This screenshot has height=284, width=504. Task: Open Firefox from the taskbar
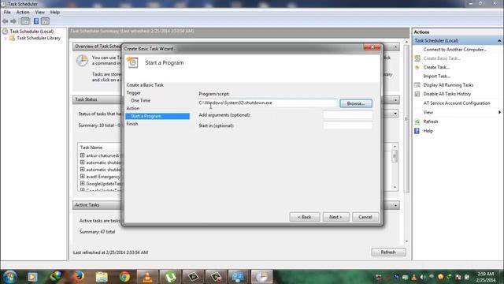[78, 277]
